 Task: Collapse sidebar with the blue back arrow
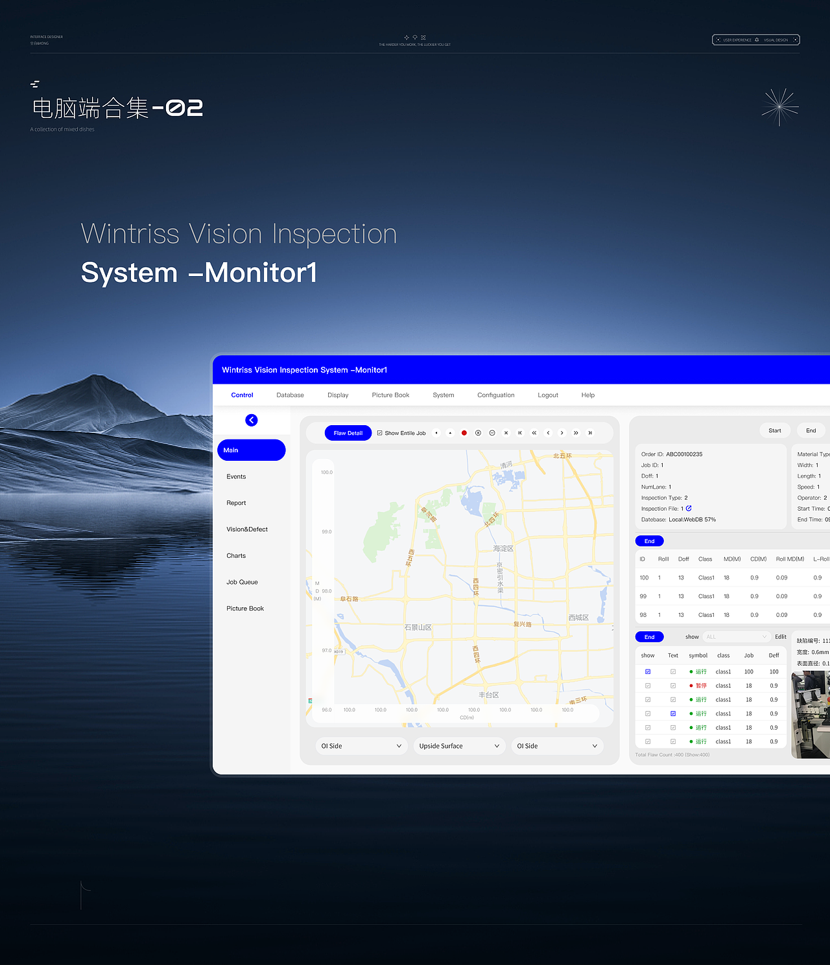(x=252, y=420)
